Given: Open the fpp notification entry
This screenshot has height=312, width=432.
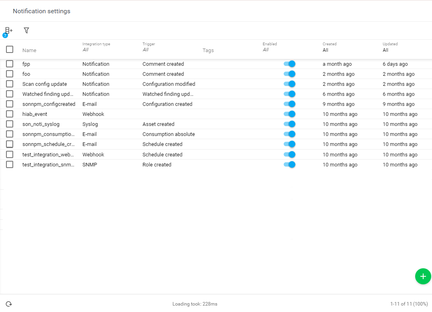Looking at the screenshot, I should (25, 63).
